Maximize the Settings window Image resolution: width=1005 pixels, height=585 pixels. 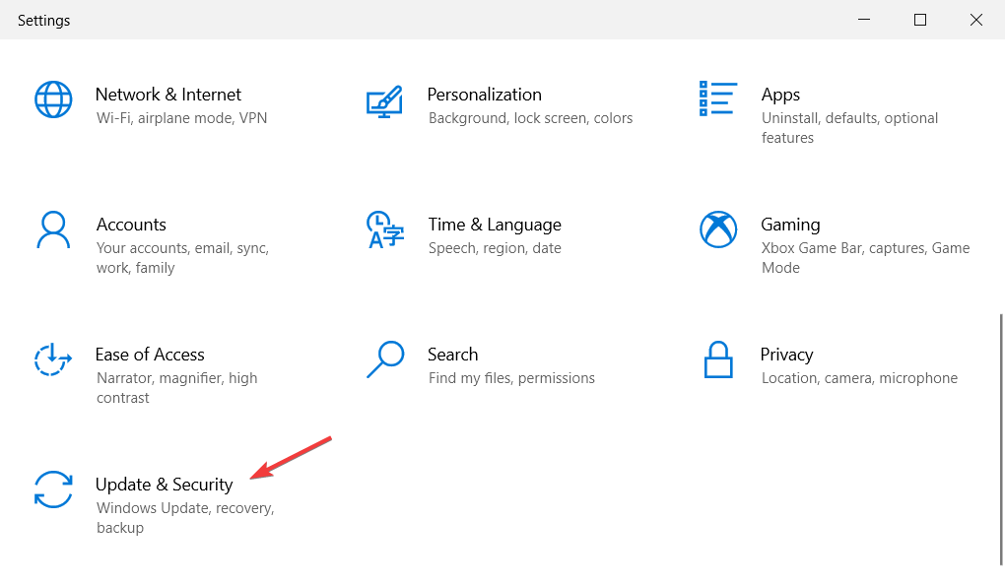coord(919,20)
